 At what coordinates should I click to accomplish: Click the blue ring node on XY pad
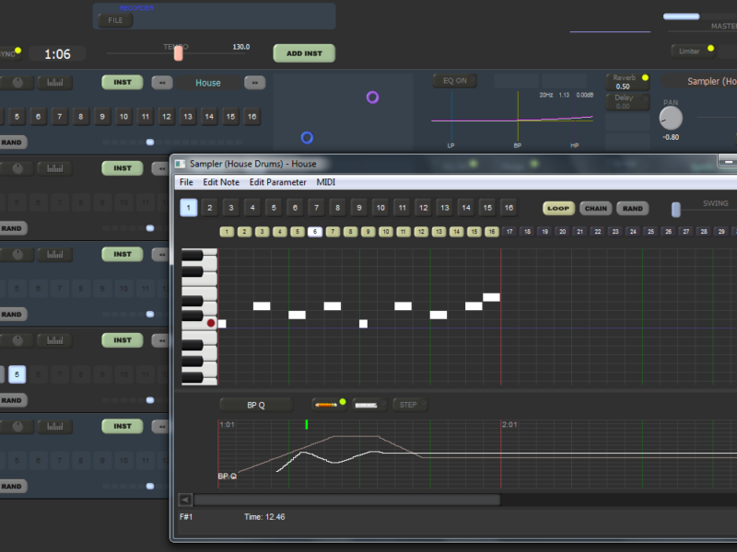[x=307, y=138]
